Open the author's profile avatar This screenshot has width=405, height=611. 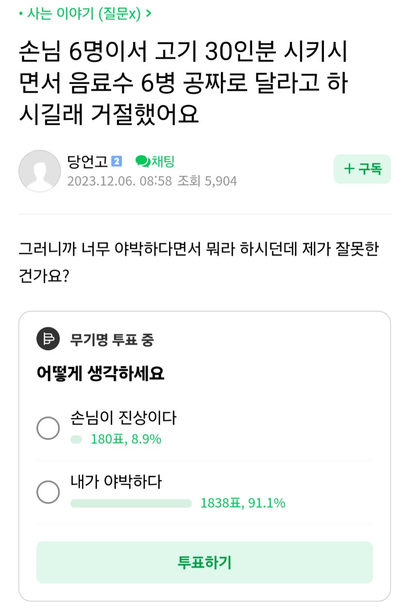(39, 171)
